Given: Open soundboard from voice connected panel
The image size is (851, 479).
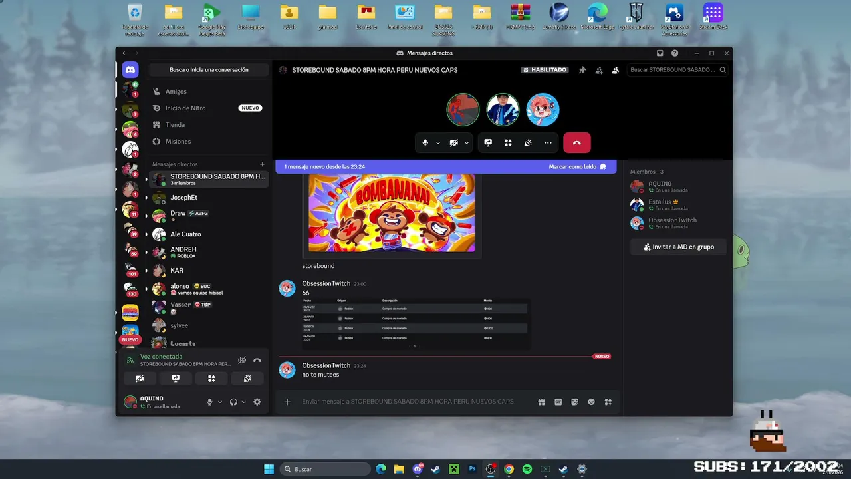Looking at the screenshot, I should (x=247, y=378).
